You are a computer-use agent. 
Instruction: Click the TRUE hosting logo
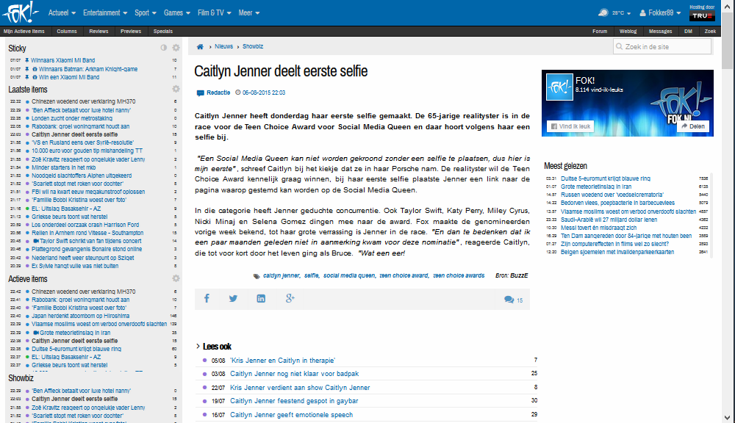[702, 15]
